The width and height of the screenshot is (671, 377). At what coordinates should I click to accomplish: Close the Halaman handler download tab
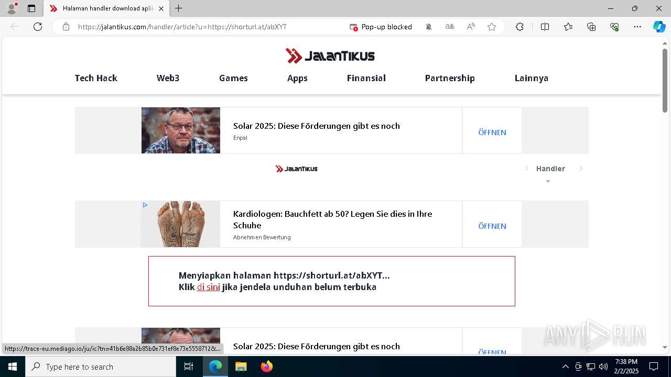[161, 8]
